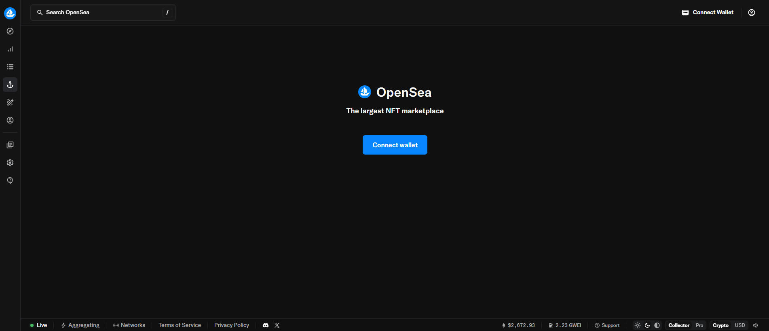Click the Aggregating status in footer

click(80, 325)
